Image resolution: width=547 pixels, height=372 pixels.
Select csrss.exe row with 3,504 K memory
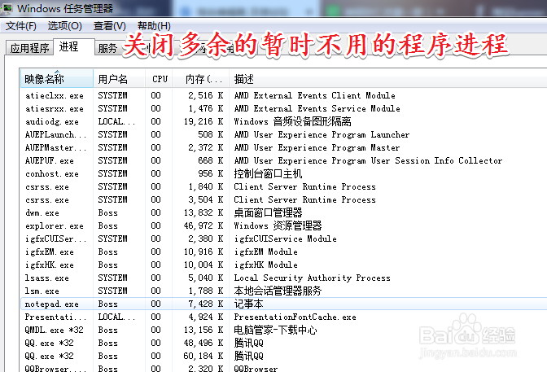tap(283, 200)
